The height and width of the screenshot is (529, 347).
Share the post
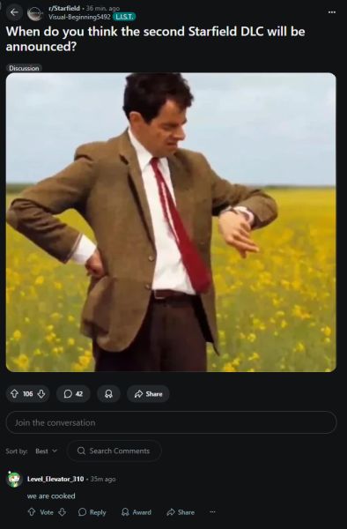click(148, 394)
